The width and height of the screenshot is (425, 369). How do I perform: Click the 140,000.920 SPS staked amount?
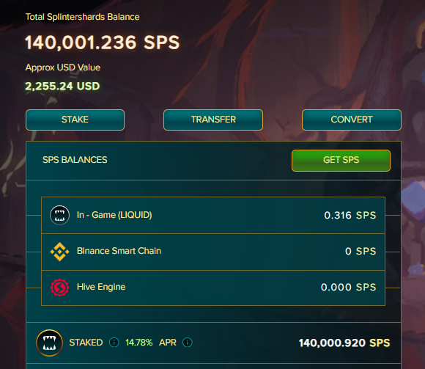coord(344,343)
